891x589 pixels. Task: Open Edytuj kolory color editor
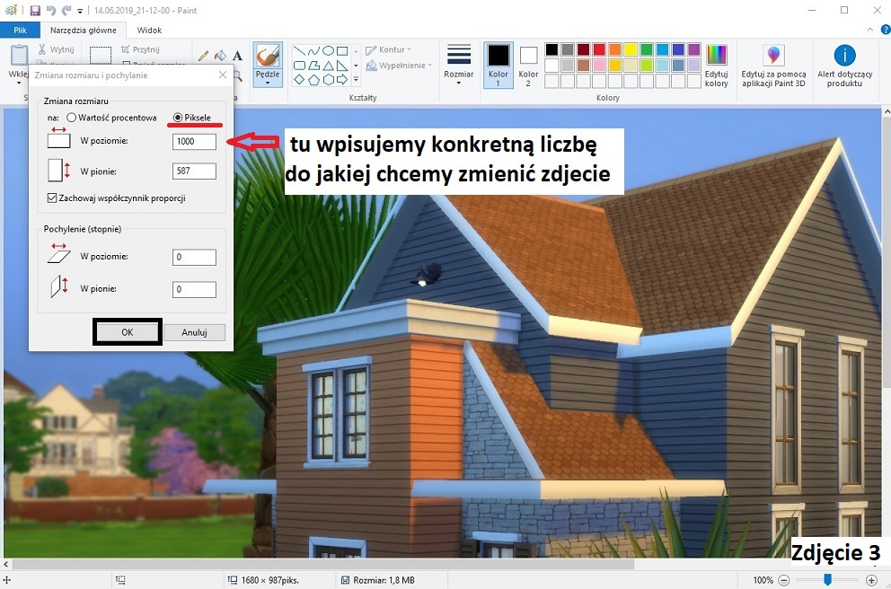coord(717,66)
